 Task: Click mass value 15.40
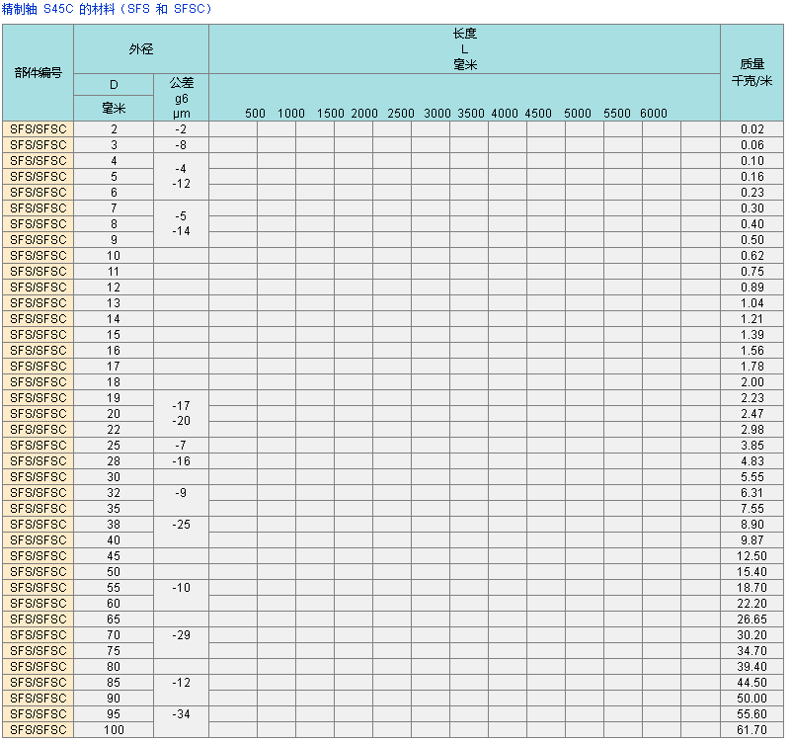click(751, 572)
